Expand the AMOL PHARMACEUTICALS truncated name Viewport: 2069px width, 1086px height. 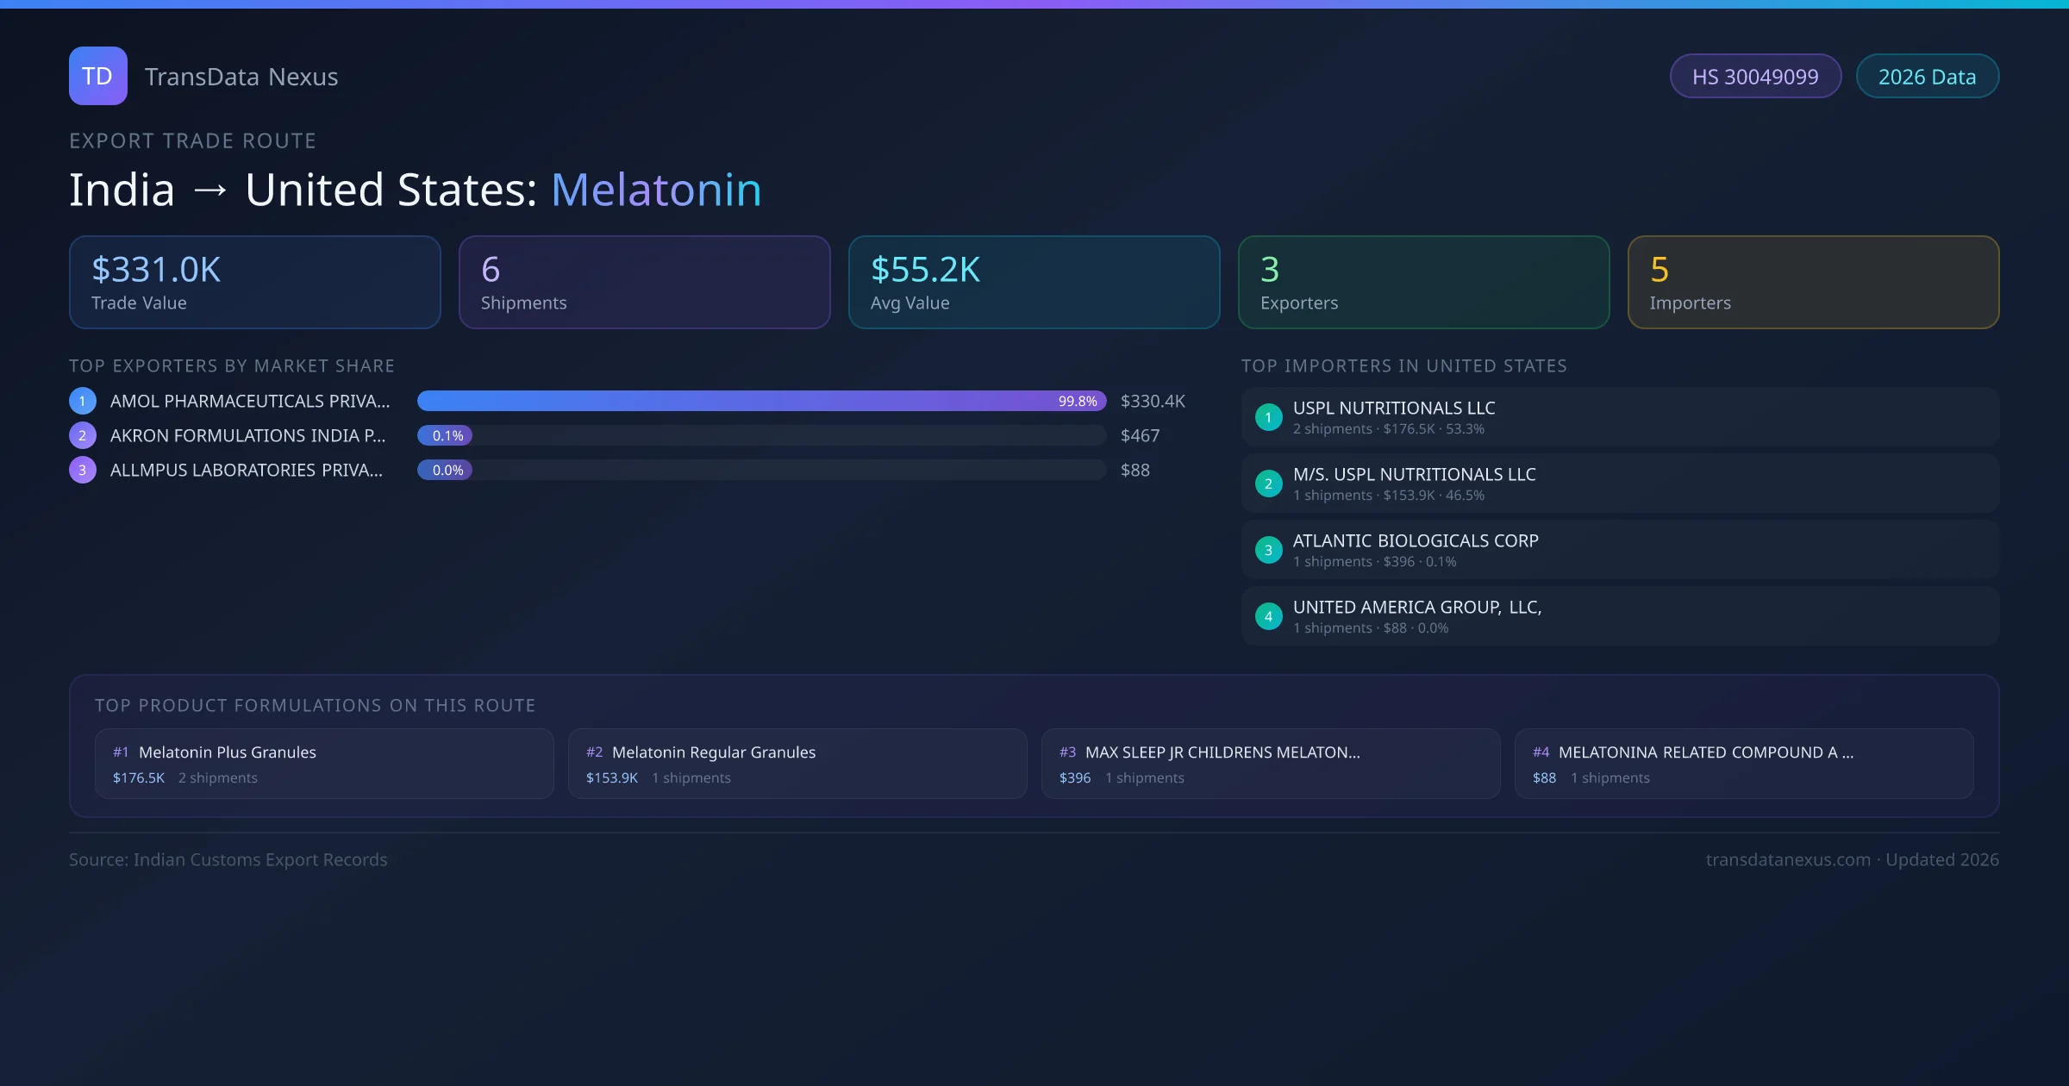(247, 401)
